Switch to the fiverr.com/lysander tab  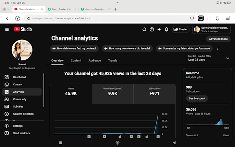[95, 9]
